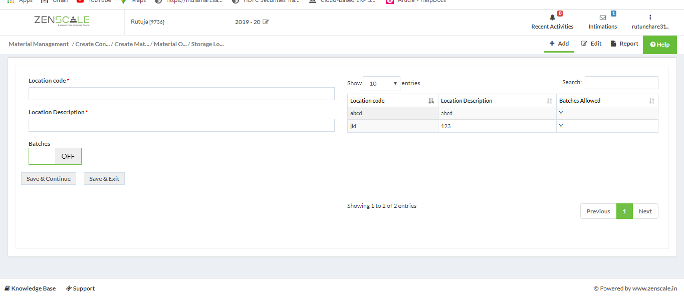The height and width of the screenshot is (296, 684).
Task: Click the 2019 - 20 financial year text
Action: tap(248, 22)
